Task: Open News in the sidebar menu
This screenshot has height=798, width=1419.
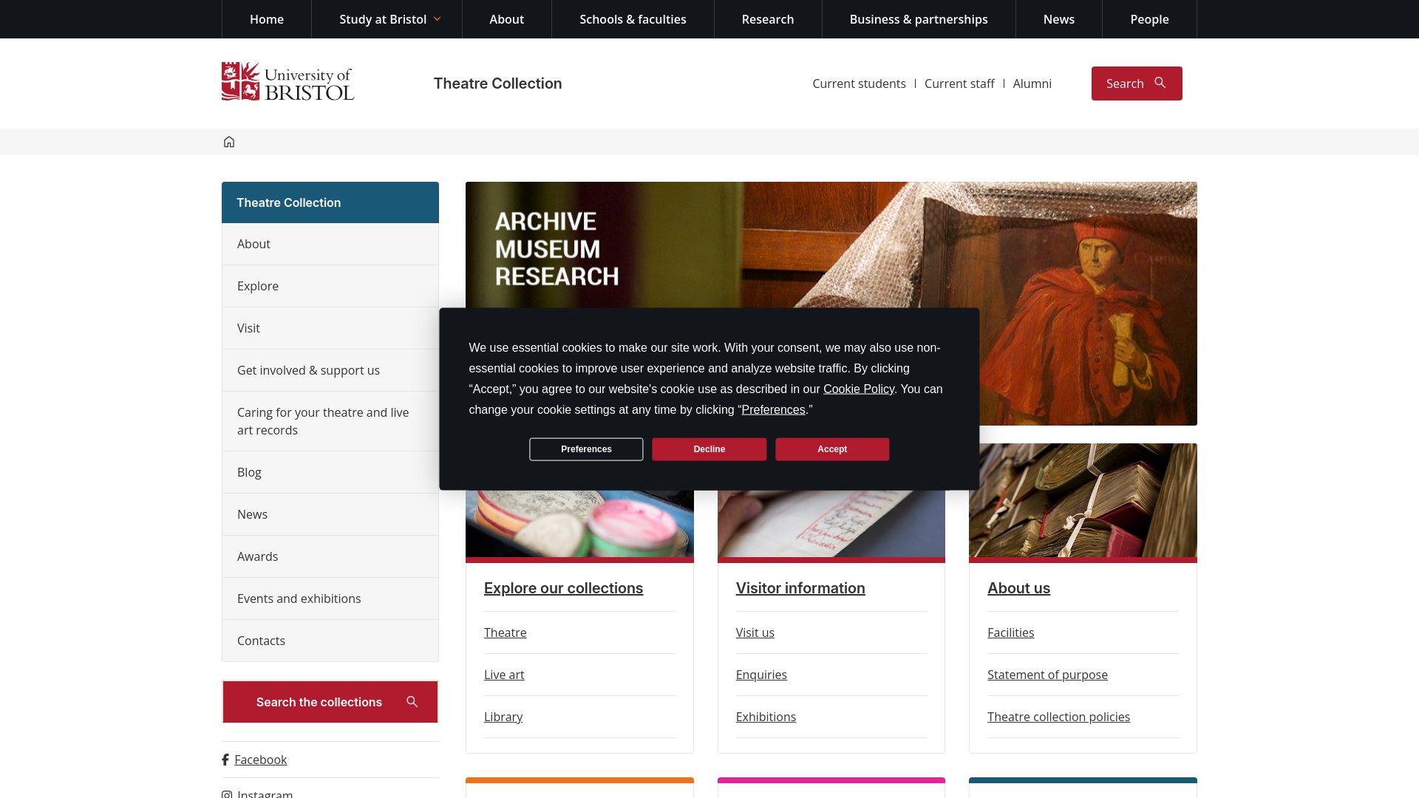Action: [330, 514]
